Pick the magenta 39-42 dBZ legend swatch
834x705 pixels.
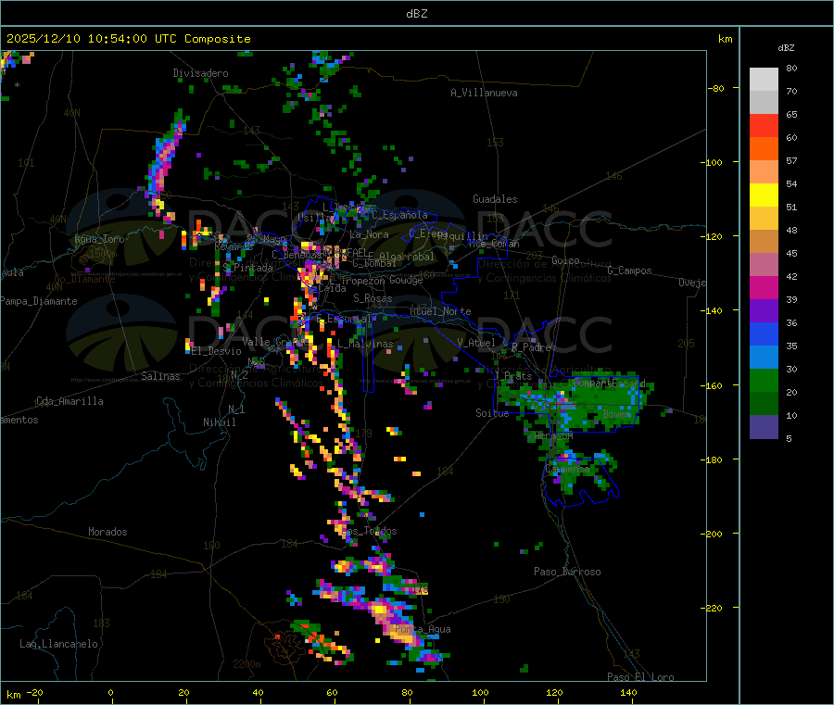(x=764, y=287)
